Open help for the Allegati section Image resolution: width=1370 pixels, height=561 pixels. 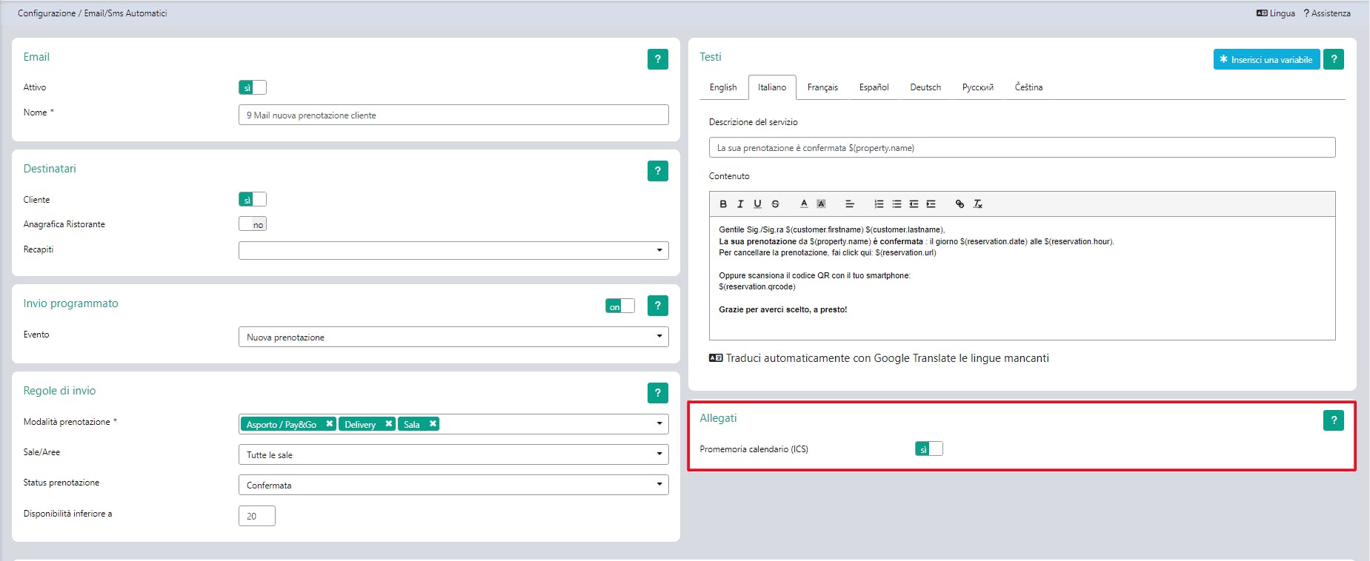point(1334,420)
